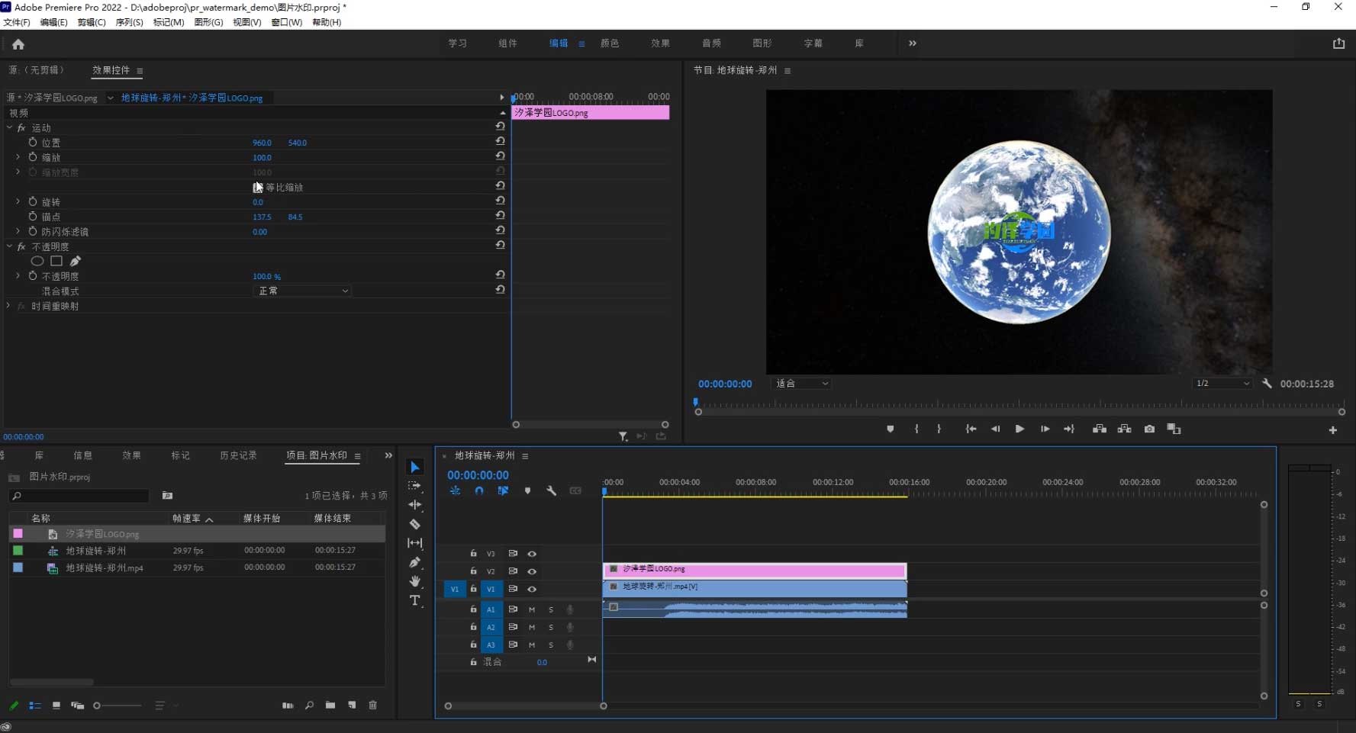1356x733 pixels.
Task: Delete selected item with trash icon
Action: click(373, 706)
